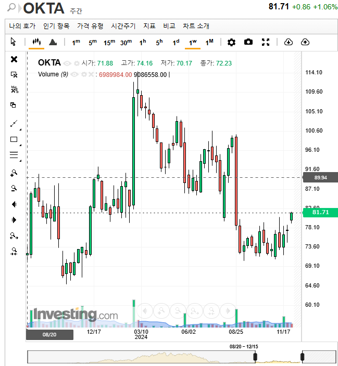Viewport: 338px width, 366px height.
Task: Open the 나의 호가 menu
Action: click(x=22, y=25)
